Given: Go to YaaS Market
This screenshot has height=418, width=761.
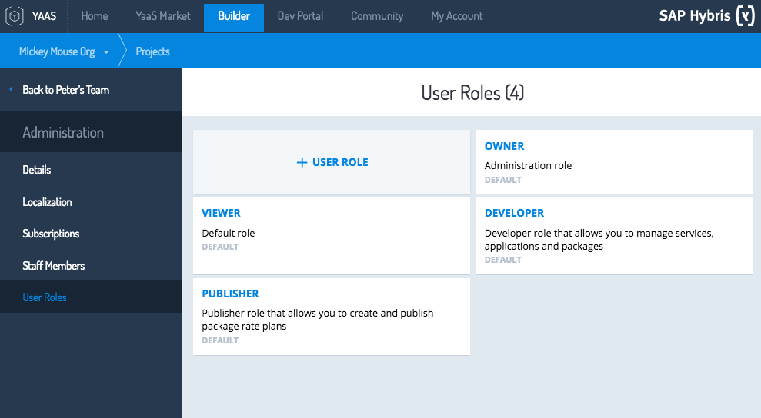Looking at the screenshot, I should point(163,16).
